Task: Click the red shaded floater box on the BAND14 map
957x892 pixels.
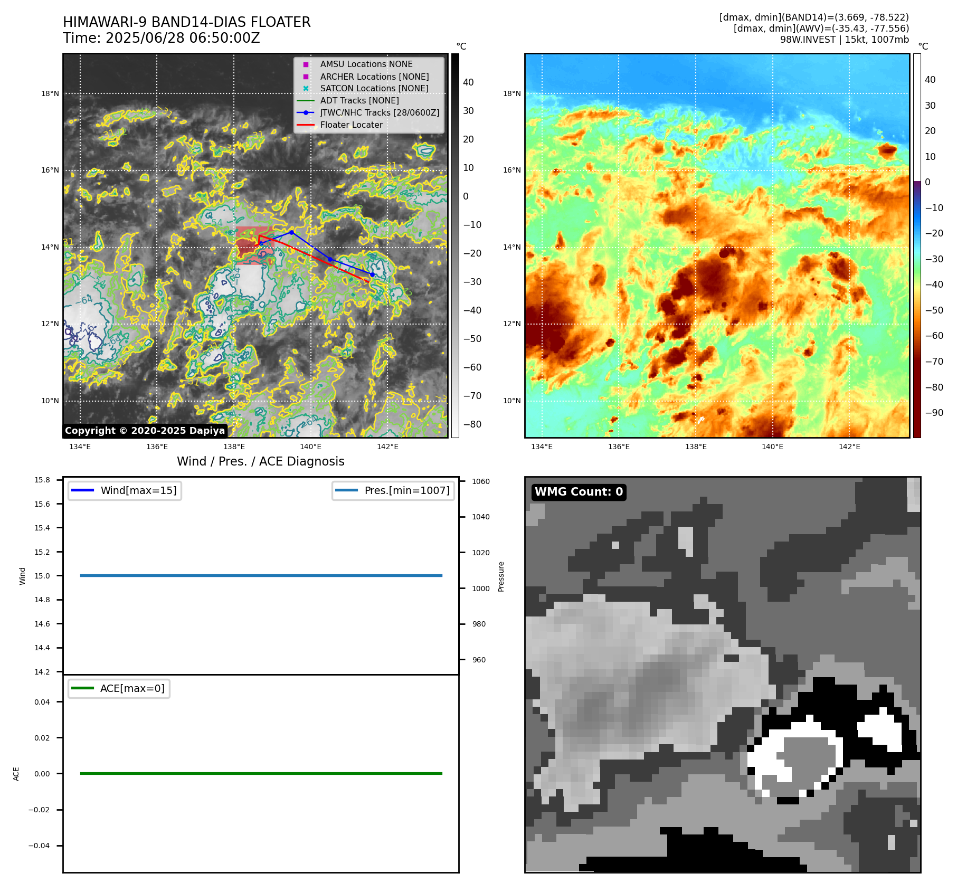Action: 255,245
